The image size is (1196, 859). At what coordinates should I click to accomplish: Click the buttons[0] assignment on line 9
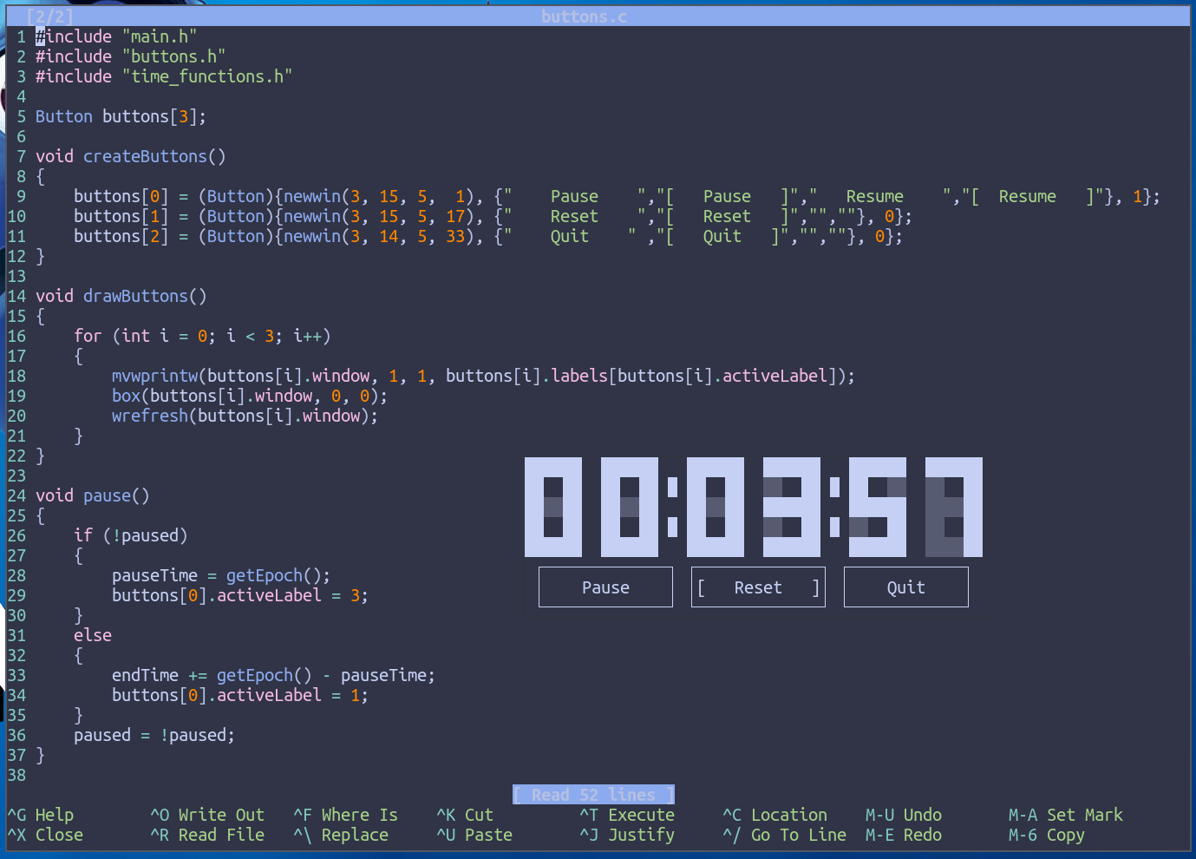tap(617, 196)
